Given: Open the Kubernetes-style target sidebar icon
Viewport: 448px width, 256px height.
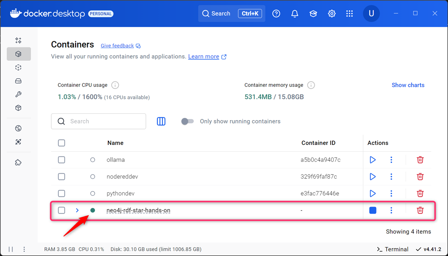Looking at the screenshot, I should pos(18,142).
